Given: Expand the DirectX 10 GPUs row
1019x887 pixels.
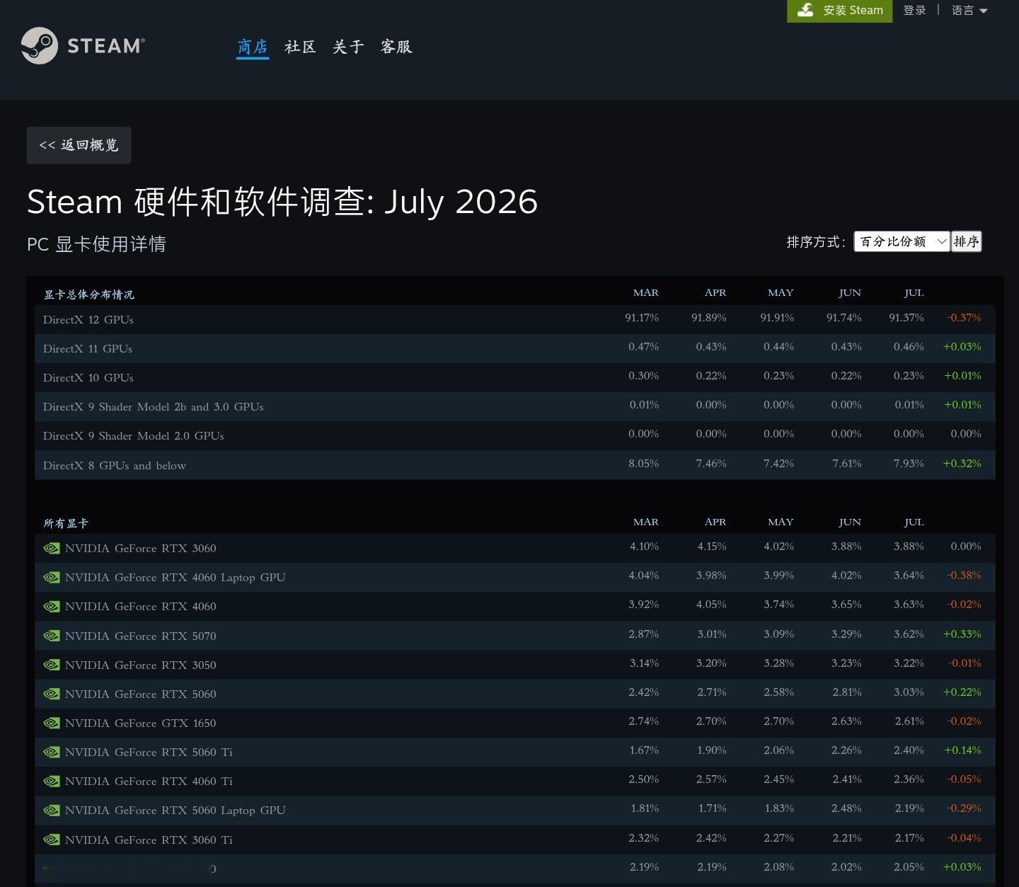Looking at the screenshot, I should [514, 377].
